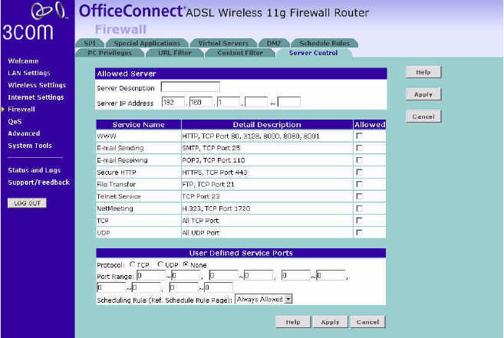Click the second Port Range start field
The image size is (504, 338).
223,275
